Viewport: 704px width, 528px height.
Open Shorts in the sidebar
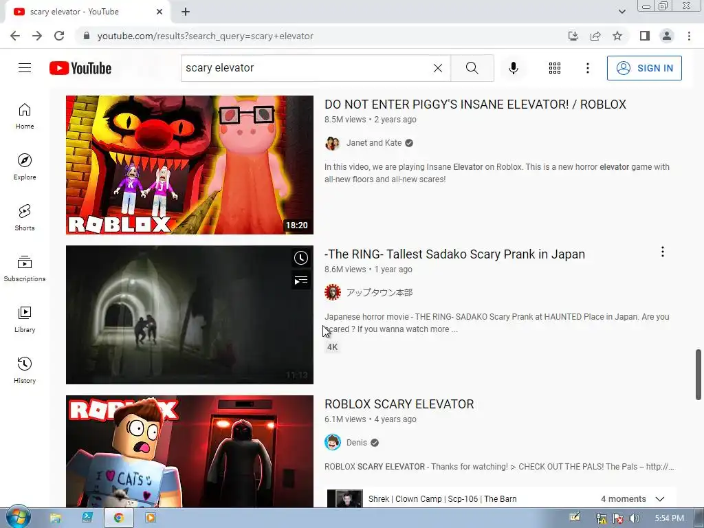tap(25, 218)
